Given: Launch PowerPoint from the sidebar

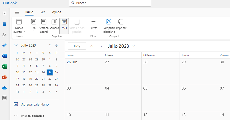Looking at the screenshot, I should pos(4,77).
